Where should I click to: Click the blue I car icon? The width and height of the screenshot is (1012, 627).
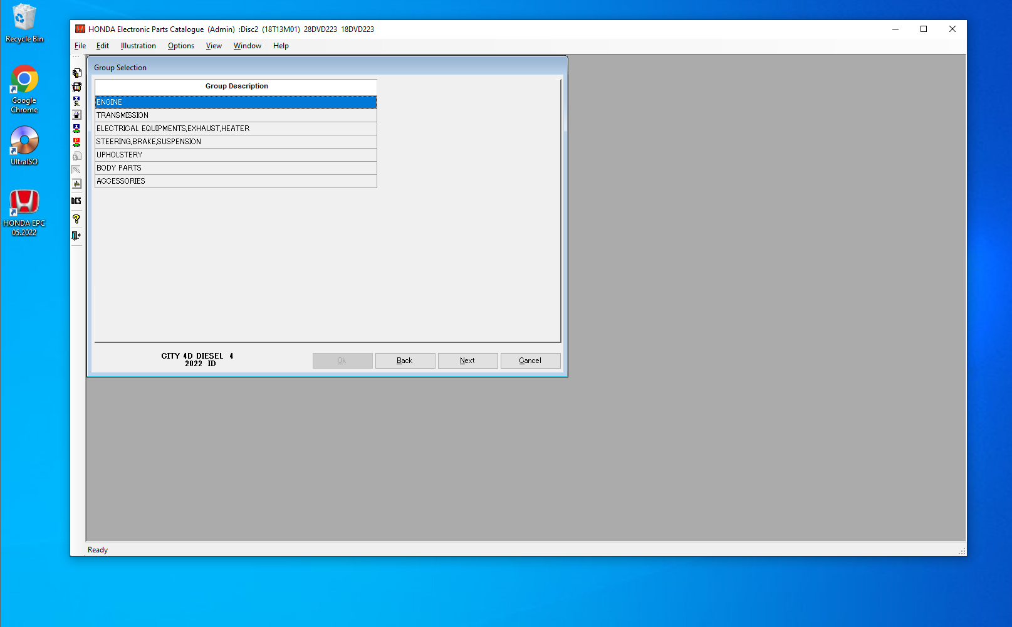[x=76, y=129]
